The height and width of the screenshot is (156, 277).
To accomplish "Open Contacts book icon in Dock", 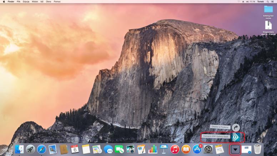I will tap(64, 149).
